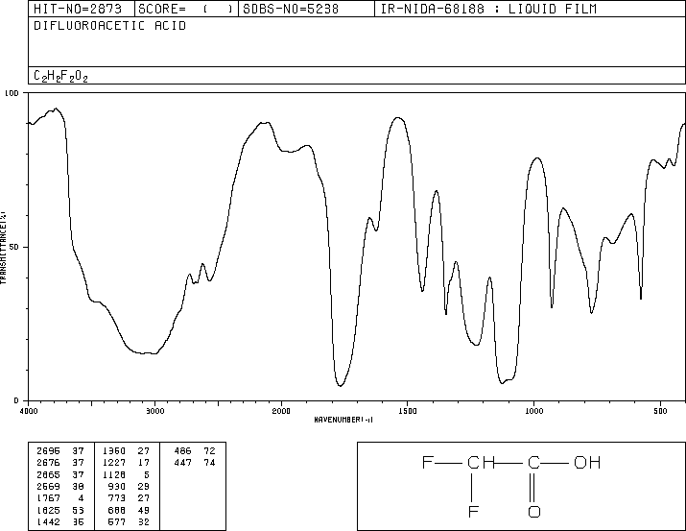
Task: Click transmittance value 49 beside 688
Action: pos(144,510)
